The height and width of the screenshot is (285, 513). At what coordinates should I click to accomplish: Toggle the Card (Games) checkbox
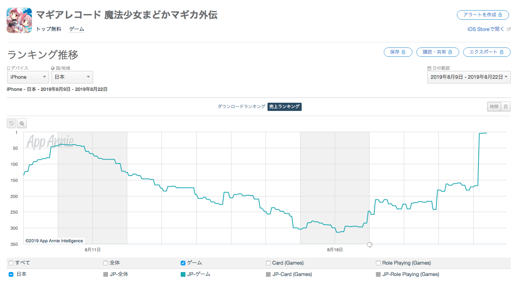[268, 263]
